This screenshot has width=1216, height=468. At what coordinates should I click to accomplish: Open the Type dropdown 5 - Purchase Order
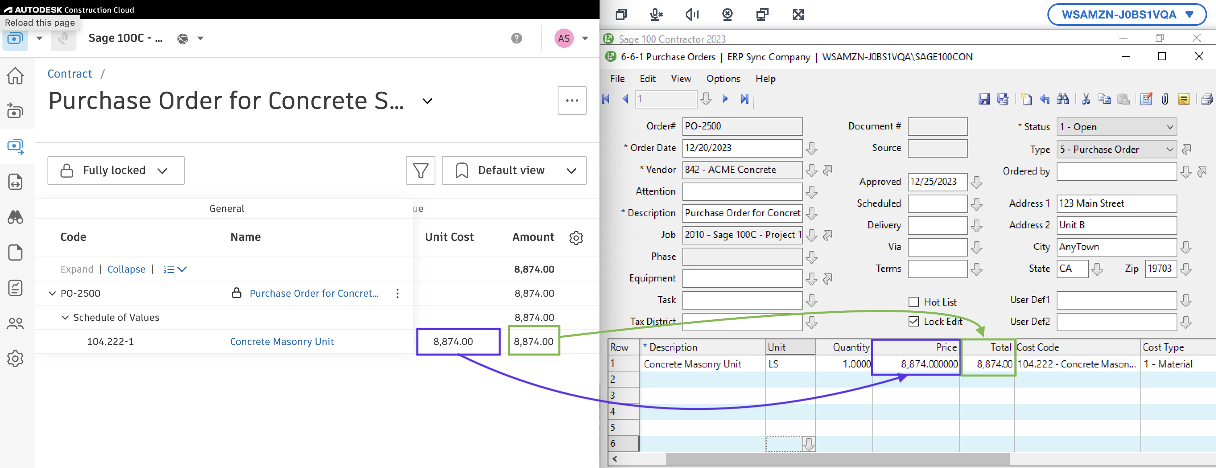1116,150
